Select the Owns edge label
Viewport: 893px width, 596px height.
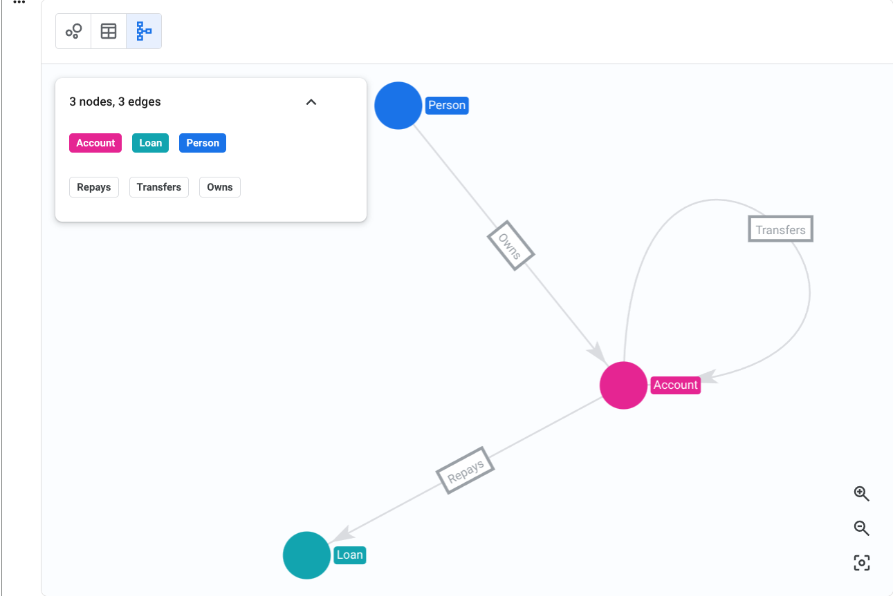point(510,245)
